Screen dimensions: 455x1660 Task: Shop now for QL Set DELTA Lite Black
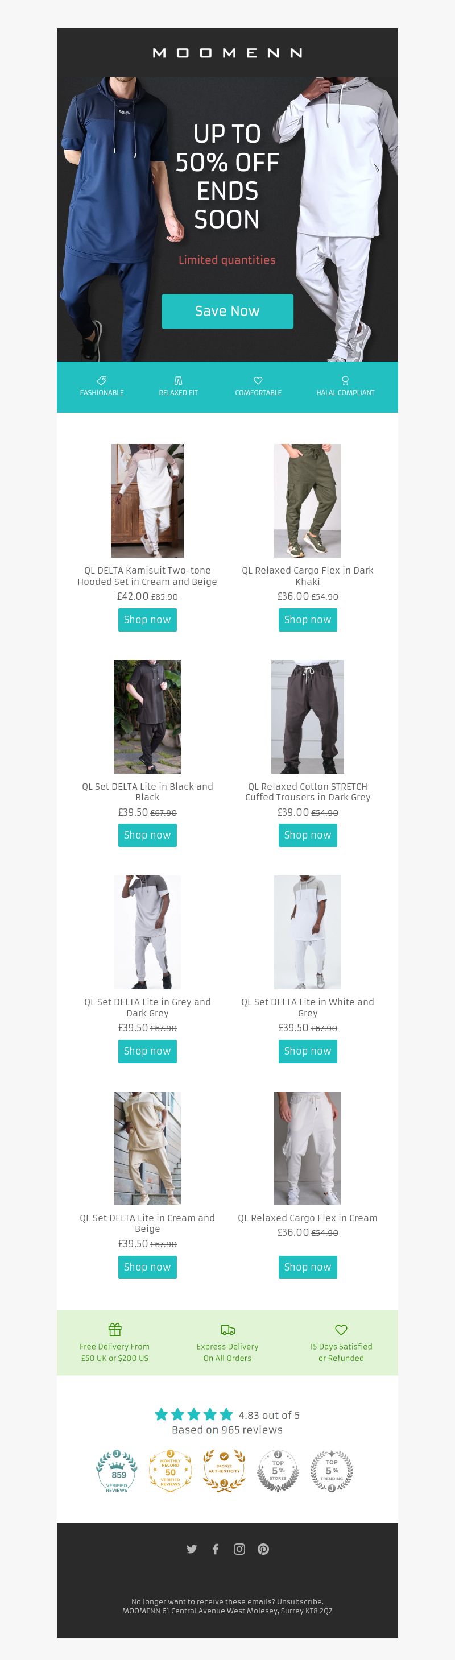pyautogui.click(x=147, y=835)
